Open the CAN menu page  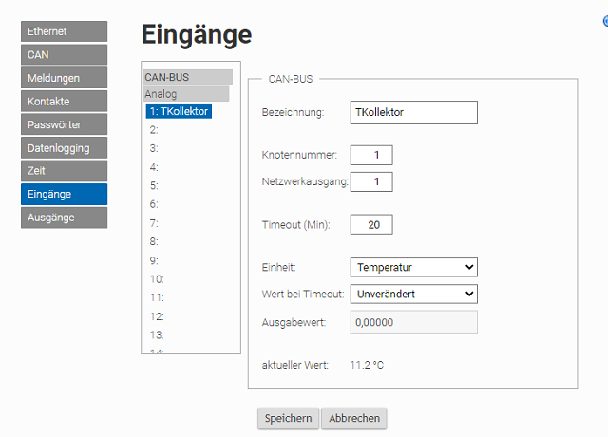coord(64,55)
